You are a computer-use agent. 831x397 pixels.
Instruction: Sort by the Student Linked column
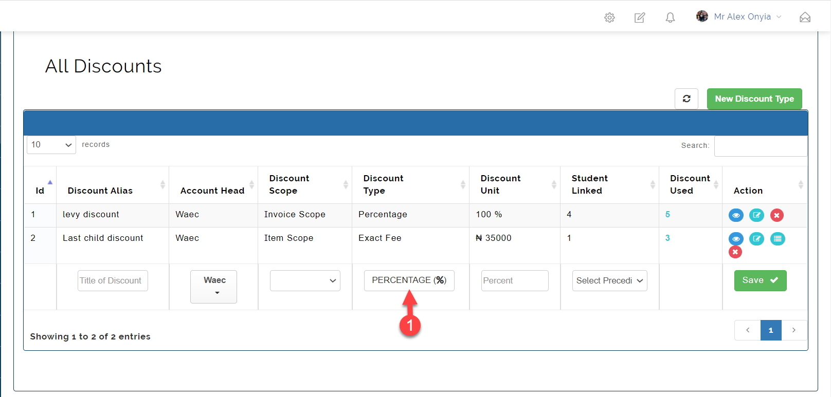click(610, 185)
